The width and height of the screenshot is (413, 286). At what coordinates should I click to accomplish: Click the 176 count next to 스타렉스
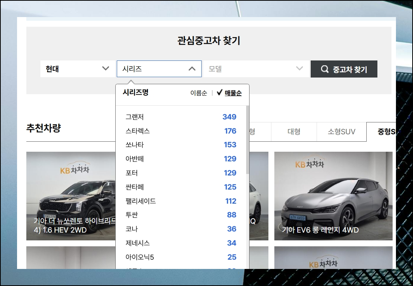click(x=230, y=131)
